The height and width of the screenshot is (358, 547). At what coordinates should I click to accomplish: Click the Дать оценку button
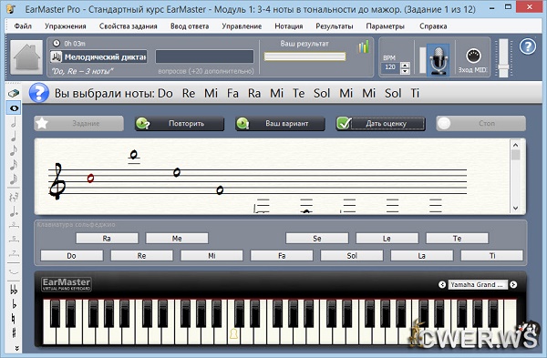(380, 123)
